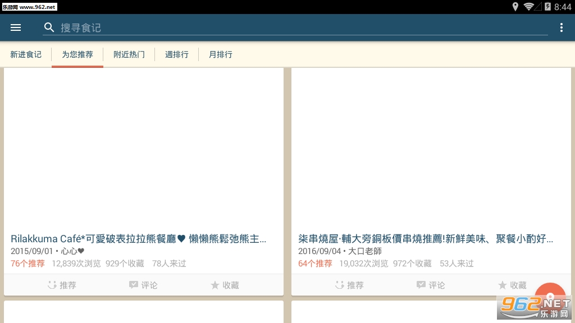Tap the orange floating location button
575x323 pixels.
550,296
